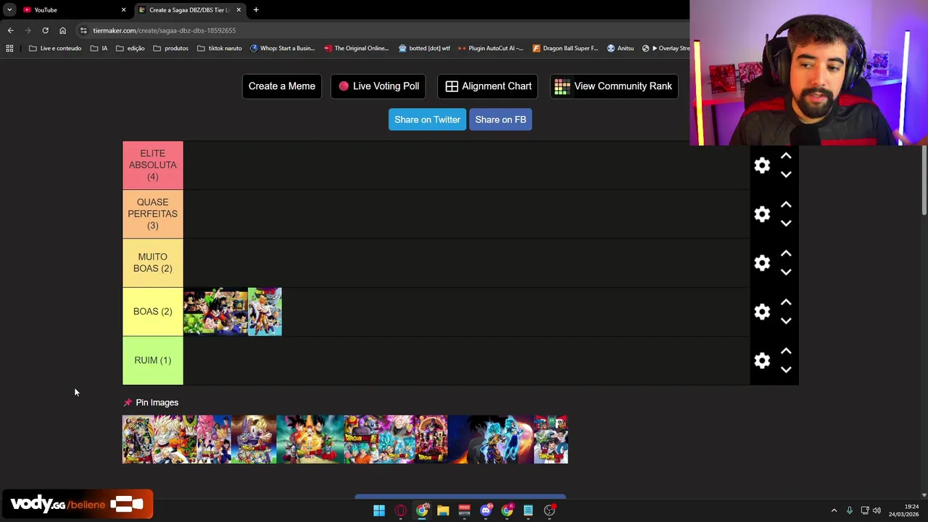Show hidden system tray icons
Viewport: 928px width, 522px height.
(834, 510)
